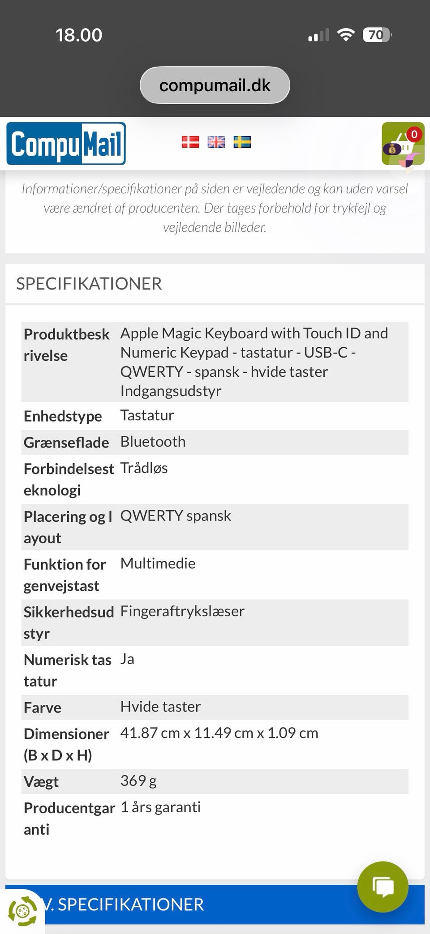Tap the Fingeraftrykslæser specification value
The height and width of the screenshot is (934, 430).
click(182, 611)
